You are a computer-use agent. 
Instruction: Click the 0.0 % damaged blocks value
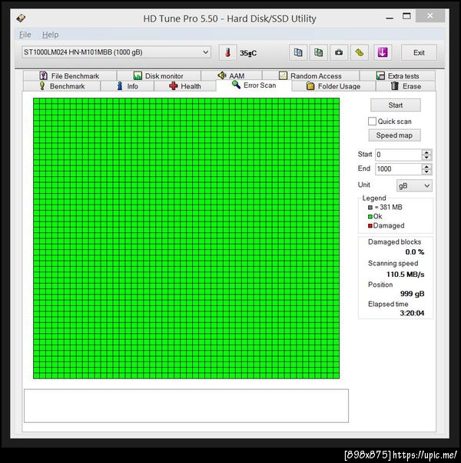[x=414, y=251]
